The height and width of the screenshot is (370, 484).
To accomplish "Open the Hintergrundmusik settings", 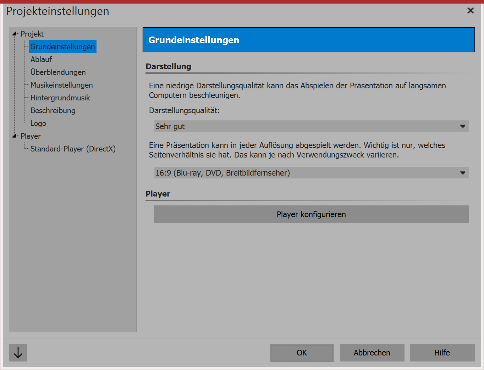I will [60, 98].
